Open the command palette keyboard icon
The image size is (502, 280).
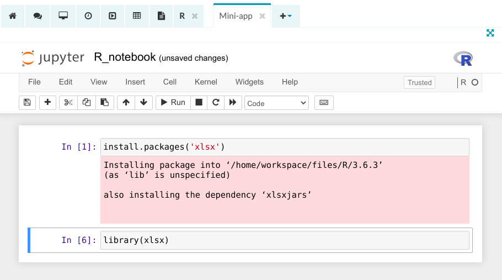click(324, 102)
